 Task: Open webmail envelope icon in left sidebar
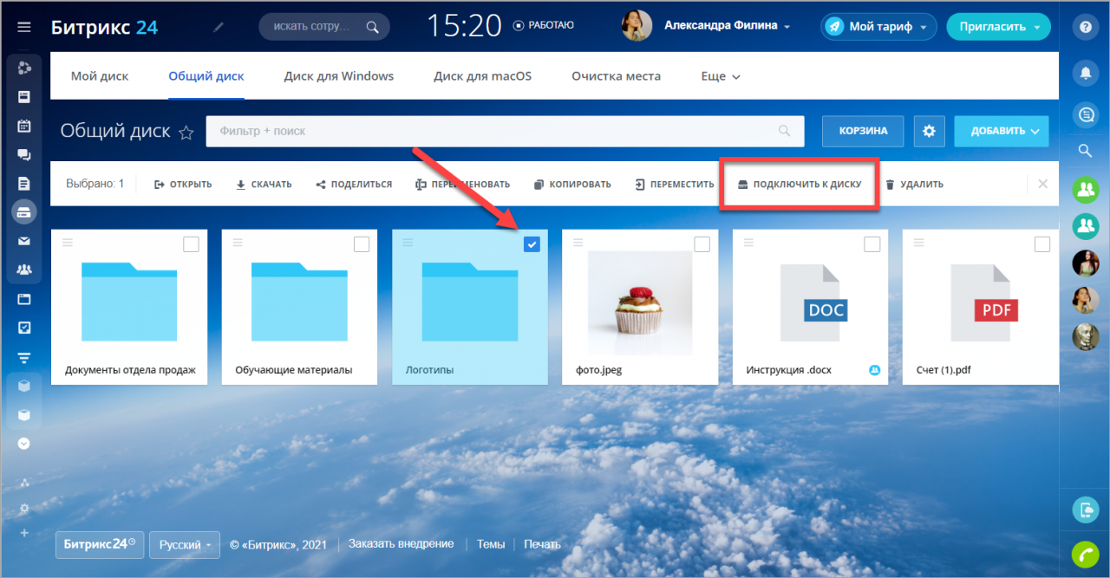24,241
